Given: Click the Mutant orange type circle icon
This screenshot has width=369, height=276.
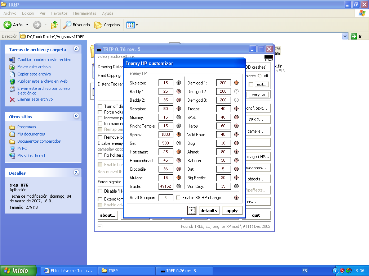Looking at the screenshot, I should tap(179, 178).
